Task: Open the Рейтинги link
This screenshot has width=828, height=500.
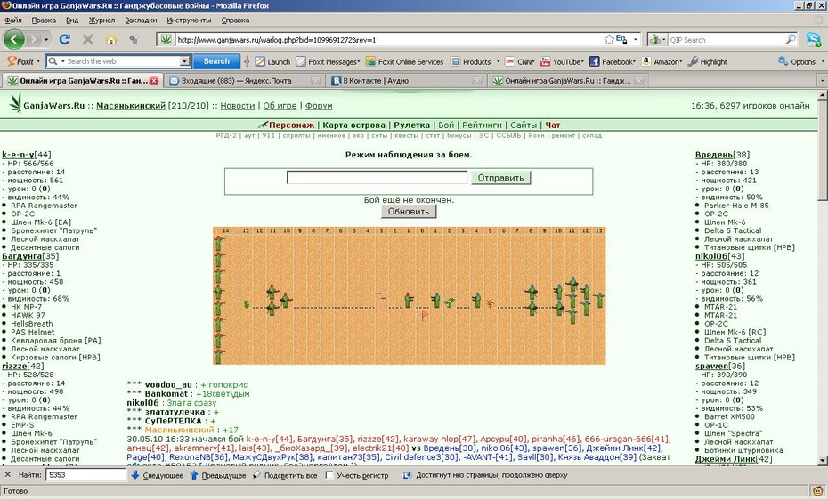Action: pyautogui.click(x=482, y=125)
